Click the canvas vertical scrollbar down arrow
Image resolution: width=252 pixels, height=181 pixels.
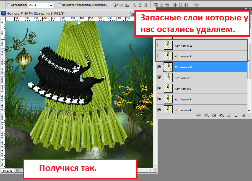pos(155,166)
